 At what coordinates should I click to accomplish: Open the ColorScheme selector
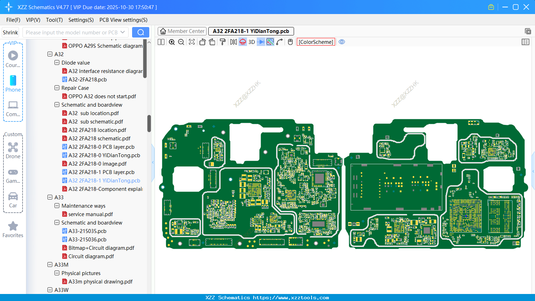coord(315,42)
